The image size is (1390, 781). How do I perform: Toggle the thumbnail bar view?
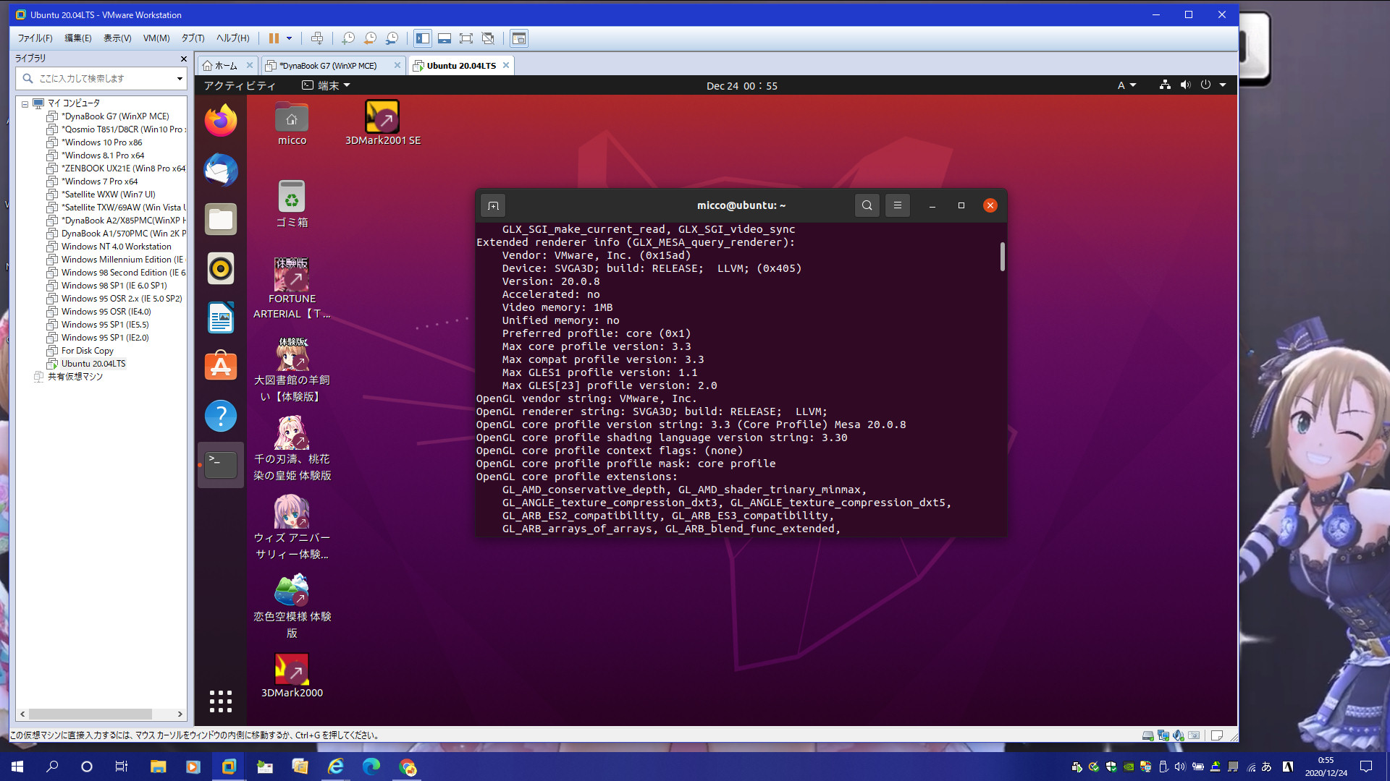[445, 38]
